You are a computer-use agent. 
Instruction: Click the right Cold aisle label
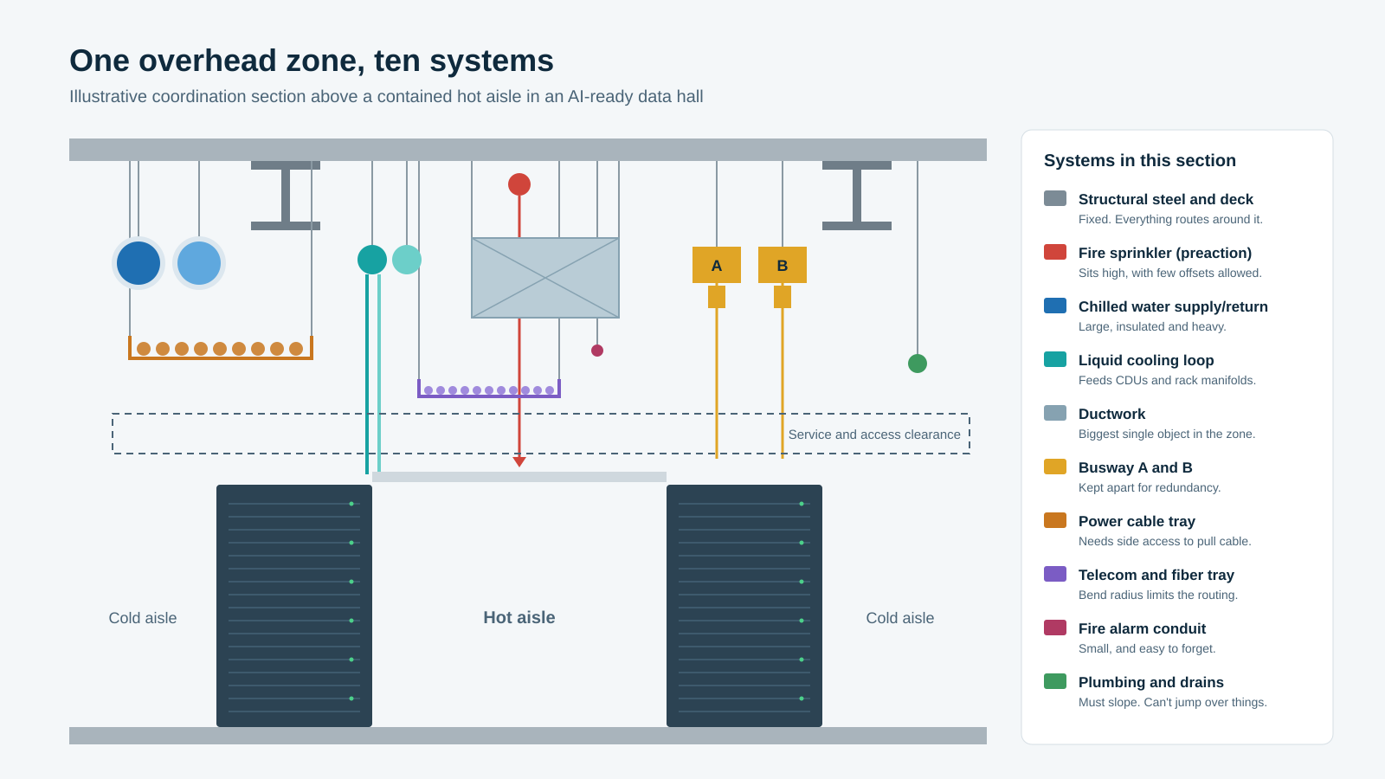click(900, 618)
